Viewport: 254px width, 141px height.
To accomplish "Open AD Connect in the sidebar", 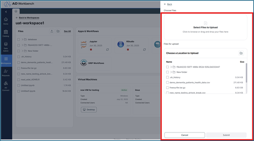I will coord(6,86).
